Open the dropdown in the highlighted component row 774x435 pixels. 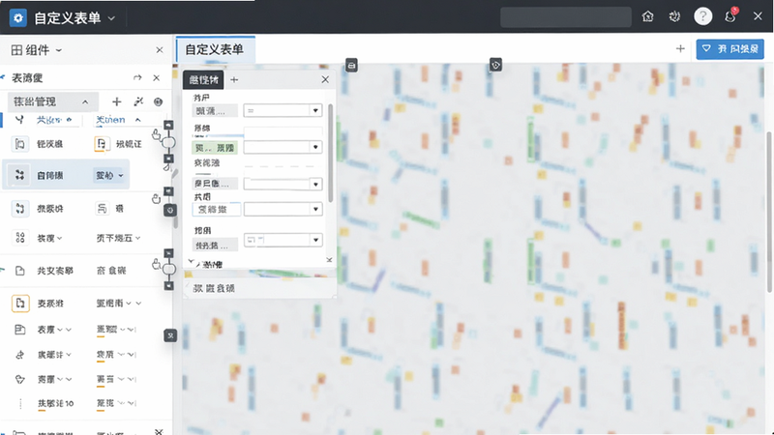click(x=109, y=175)
